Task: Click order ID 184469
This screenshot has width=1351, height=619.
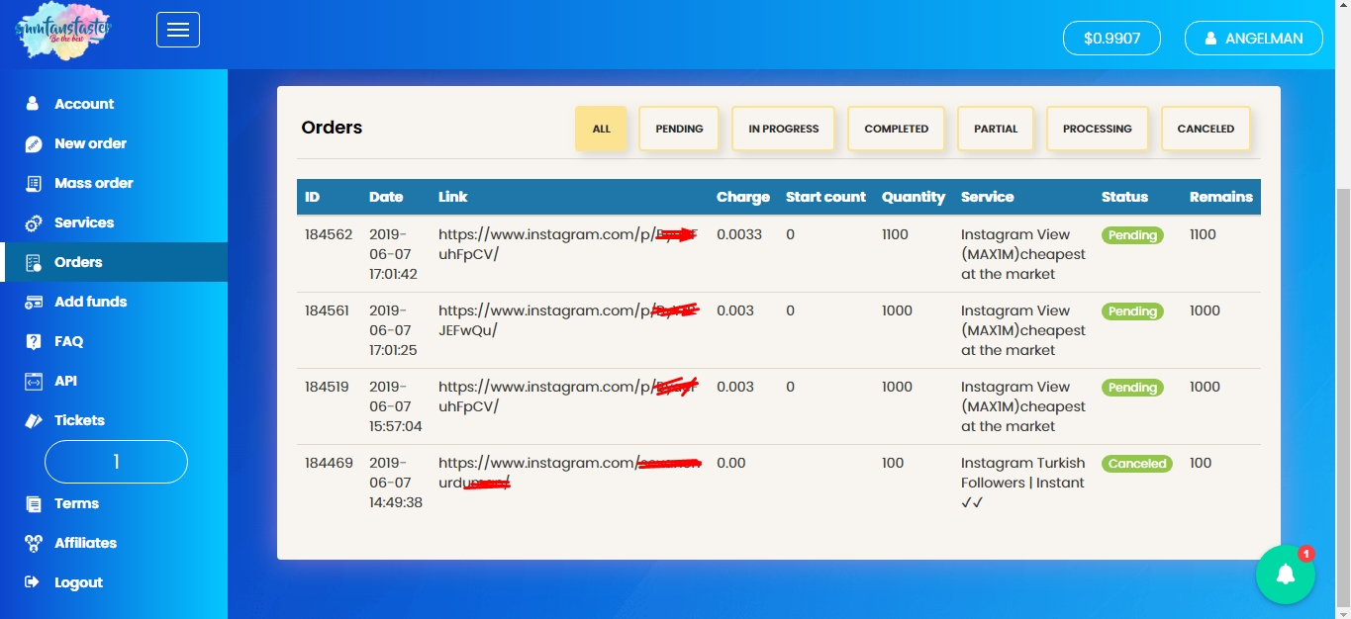Action: [x=329, y=463]
